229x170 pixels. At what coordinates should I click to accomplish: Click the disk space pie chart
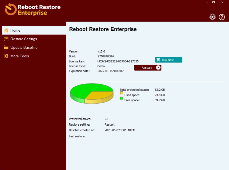(x=92, y=93)
